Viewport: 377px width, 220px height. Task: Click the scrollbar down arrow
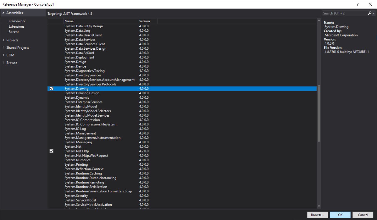click(319, 206)
